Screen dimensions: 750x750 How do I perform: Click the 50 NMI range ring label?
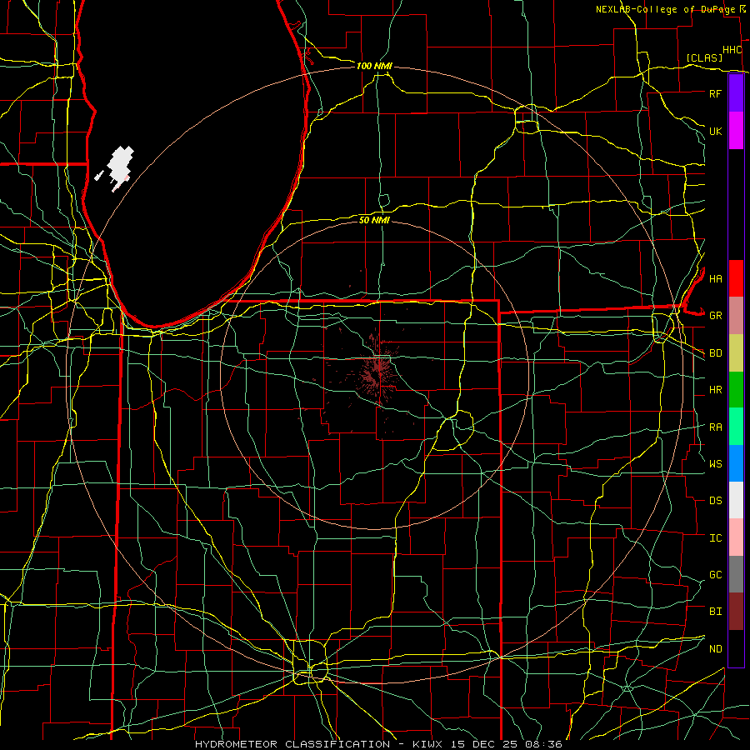(x=374, y=220)
